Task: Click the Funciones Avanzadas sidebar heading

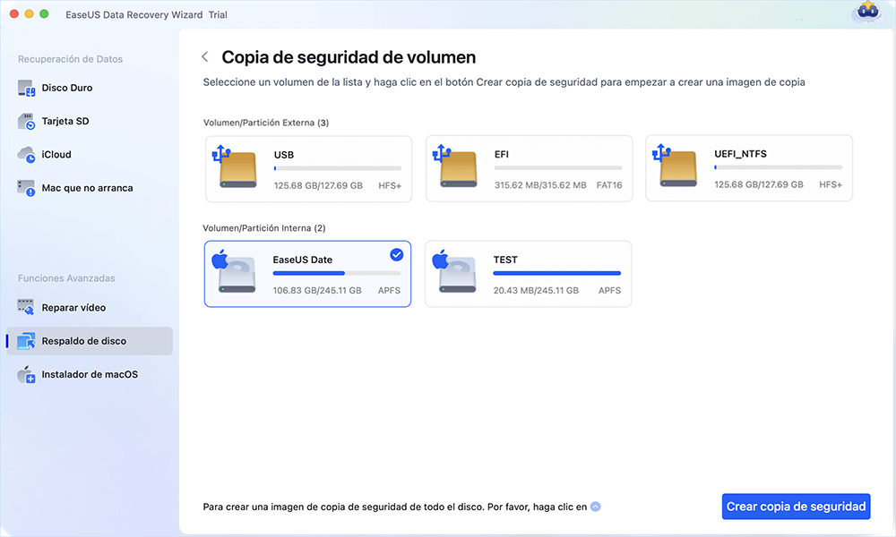Action: pos(66,278)
